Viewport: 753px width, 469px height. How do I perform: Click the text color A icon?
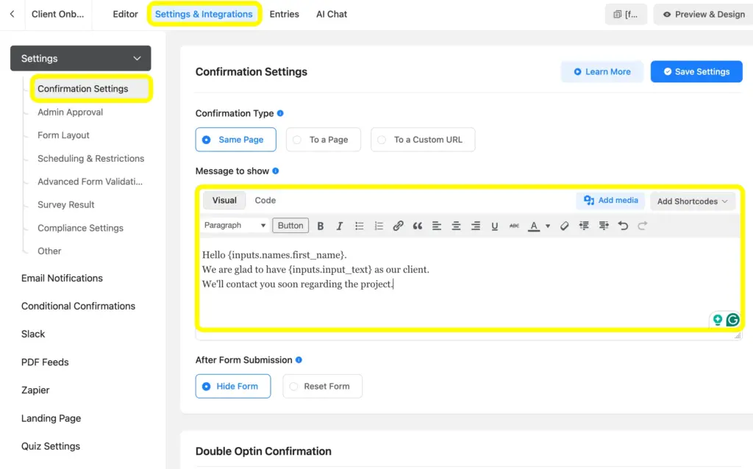534,226
